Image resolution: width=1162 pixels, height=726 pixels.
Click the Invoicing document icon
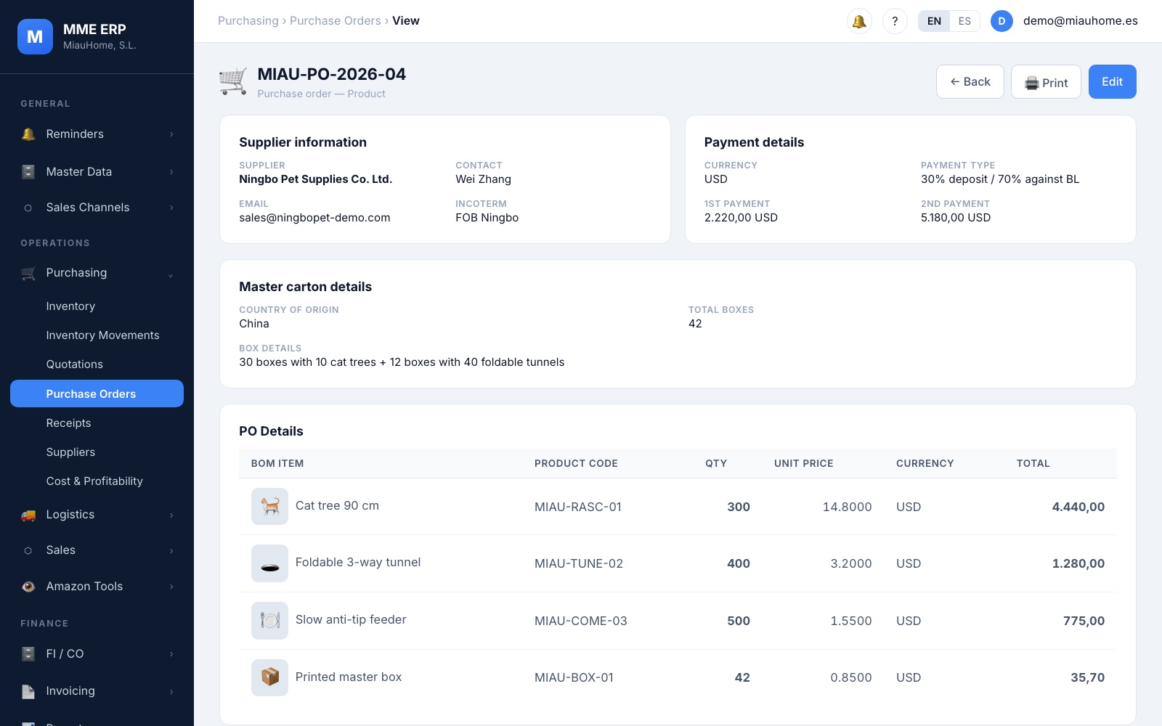(28, 691)
